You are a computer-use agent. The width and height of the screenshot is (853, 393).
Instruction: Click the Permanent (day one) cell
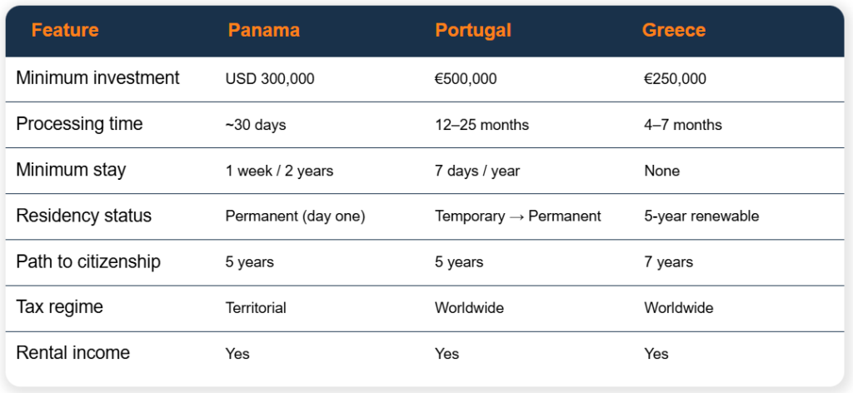[x=296, y=216]
